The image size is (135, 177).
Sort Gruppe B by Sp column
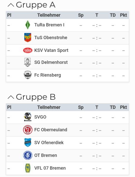[81, 107]
